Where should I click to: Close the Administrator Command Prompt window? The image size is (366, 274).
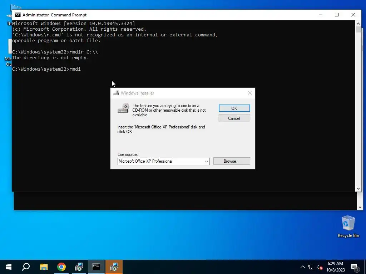(x=353, y=15)
